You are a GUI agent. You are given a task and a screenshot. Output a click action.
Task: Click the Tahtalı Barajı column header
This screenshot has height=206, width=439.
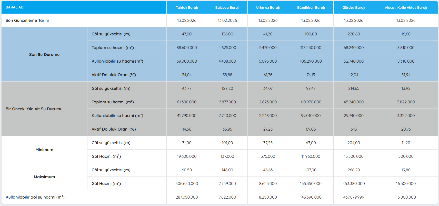[187, 7]
